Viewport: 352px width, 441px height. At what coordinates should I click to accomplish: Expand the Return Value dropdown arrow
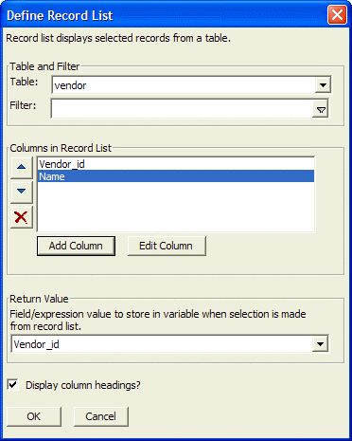point(320,344)
